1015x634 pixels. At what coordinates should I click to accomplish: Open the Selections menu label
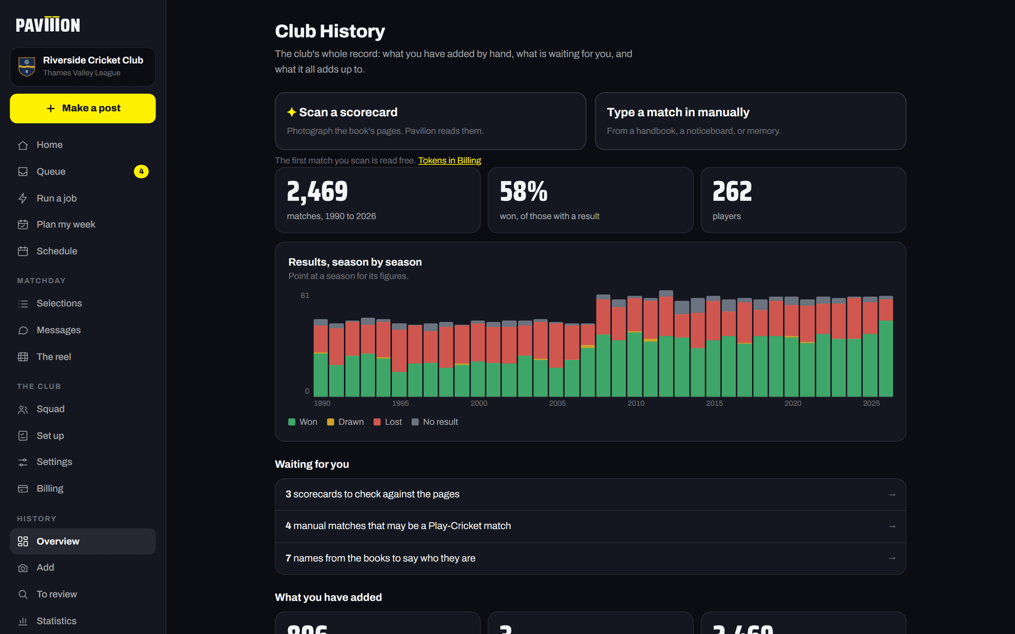click(59, 303)
